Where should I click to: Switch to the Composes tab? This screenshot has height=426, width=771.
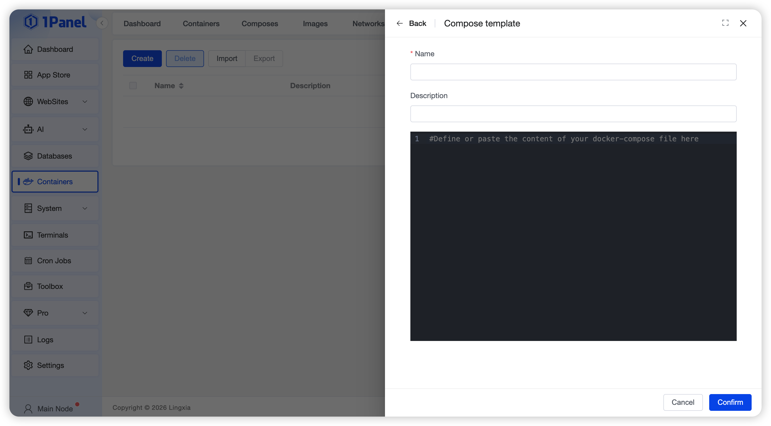tap(260, 24)
